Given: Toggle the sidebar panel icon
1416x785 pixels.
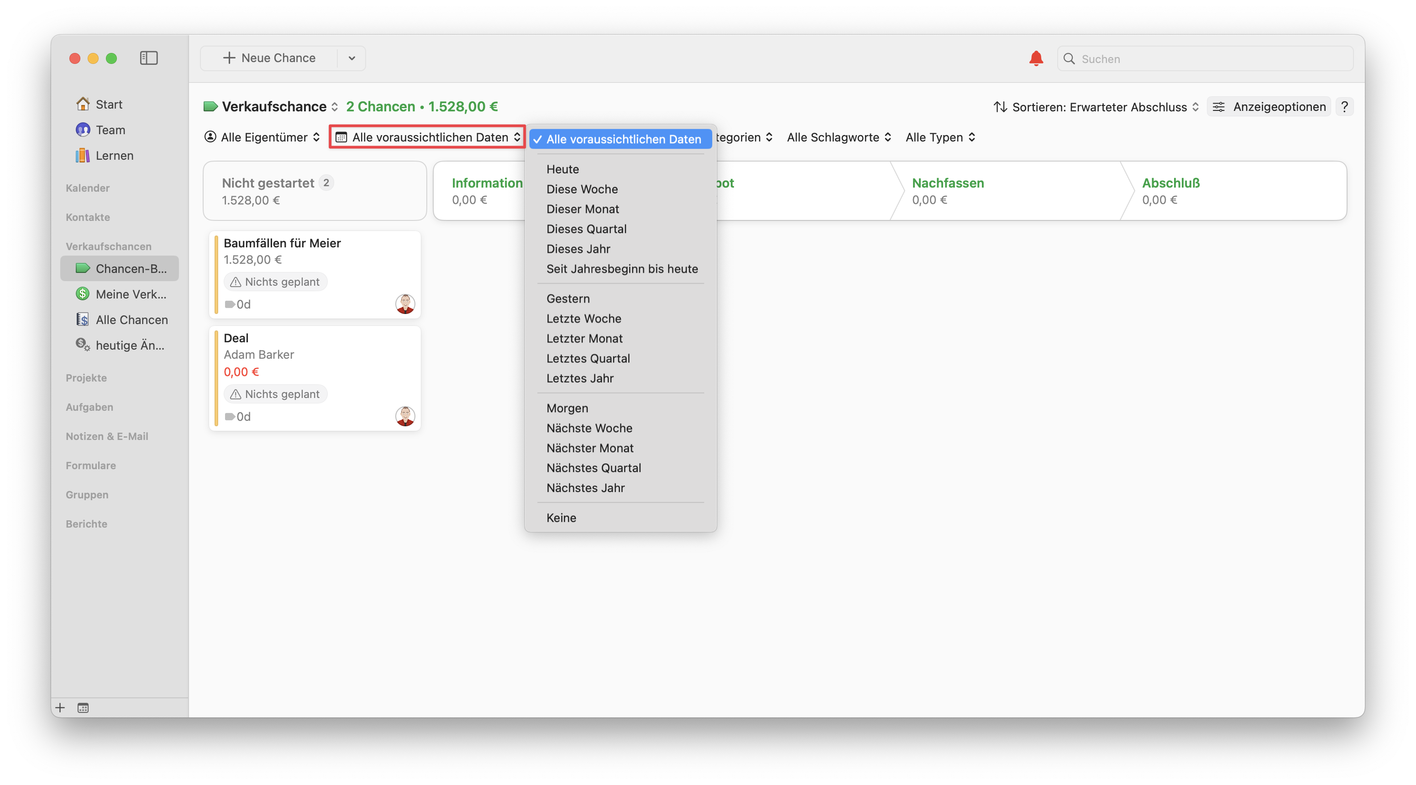Looking at the screenshot, I should [x=148, y=58].
